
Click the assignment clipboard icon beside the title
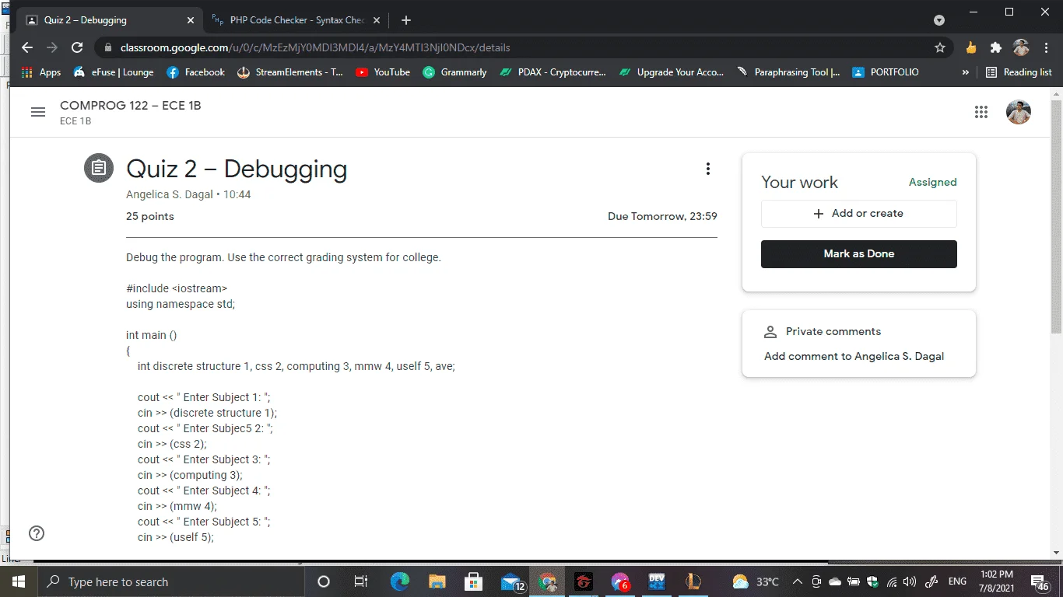coord(99,168)
